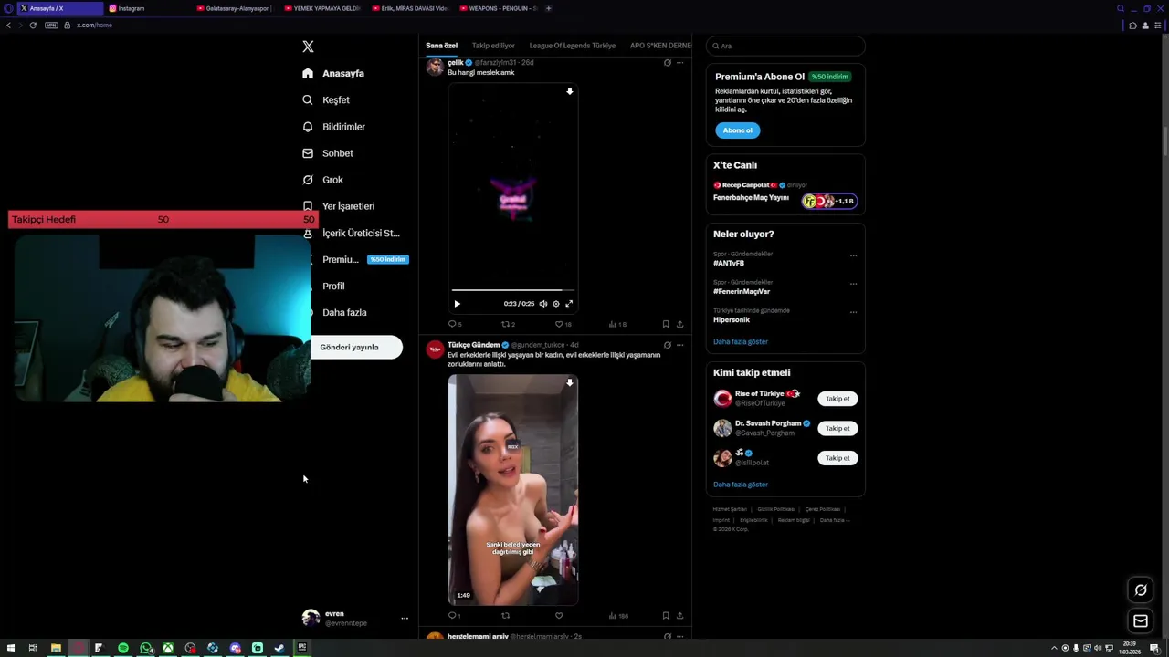The image size is (1169, 657).
Task: Follow Rise of Türkiye with Takip et
Action: pos(837,399)
